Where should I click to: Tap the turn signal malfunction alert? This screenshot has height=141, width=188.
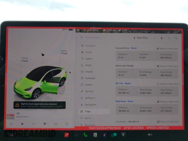tap(40, 105)
